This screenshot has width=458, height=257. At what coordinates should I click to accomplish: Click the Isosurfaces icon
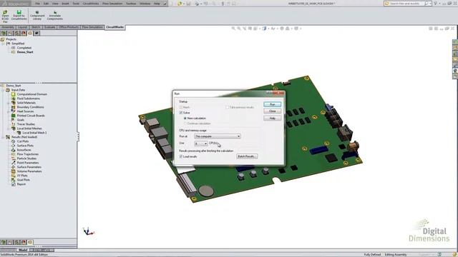pyautogui.click(x=13, y=150)
